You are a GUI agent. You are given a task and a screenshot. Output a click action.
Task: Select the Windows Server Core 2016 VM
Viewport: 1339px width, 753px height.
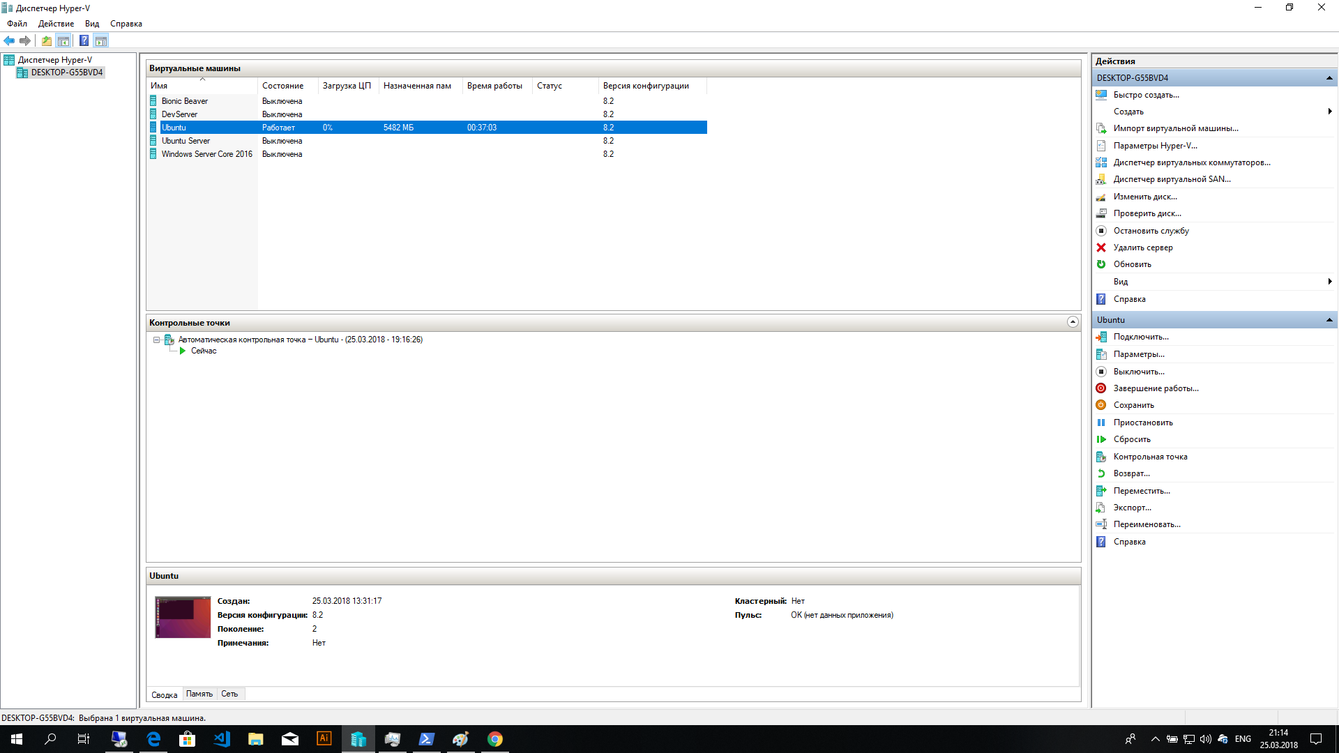[206, 153]
